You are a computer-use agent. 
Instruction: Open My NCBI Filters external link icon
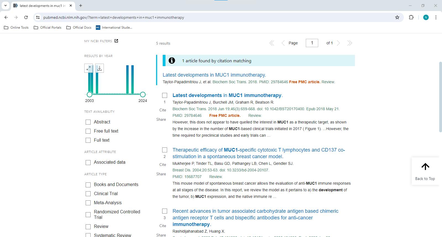(x=116, y=41)
